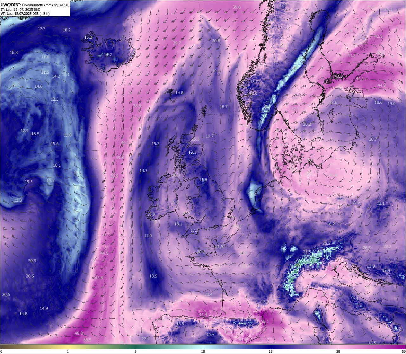The height and width of the screenshot is (354, 406).
Task: Click the 30 tick on the color scale
Action: (338, 351)
